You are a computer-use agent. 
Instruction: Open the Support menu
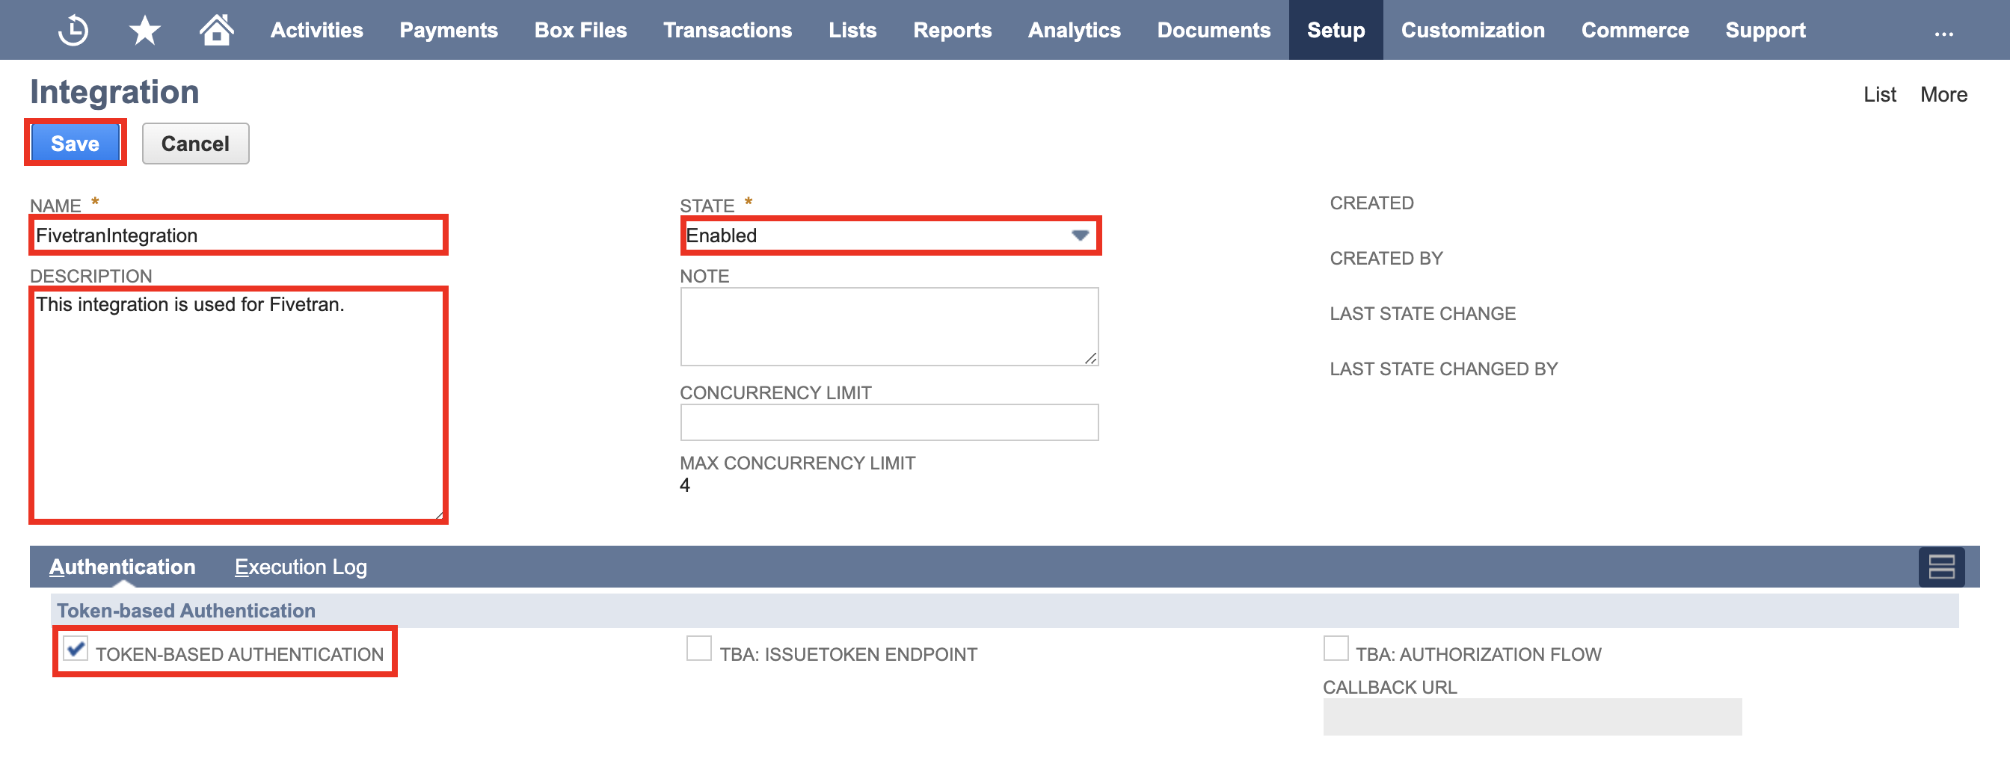pos(1765,30)
